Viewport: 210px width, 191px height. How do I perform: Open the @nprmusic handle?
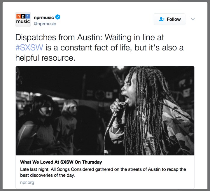(x=45, y=24)
